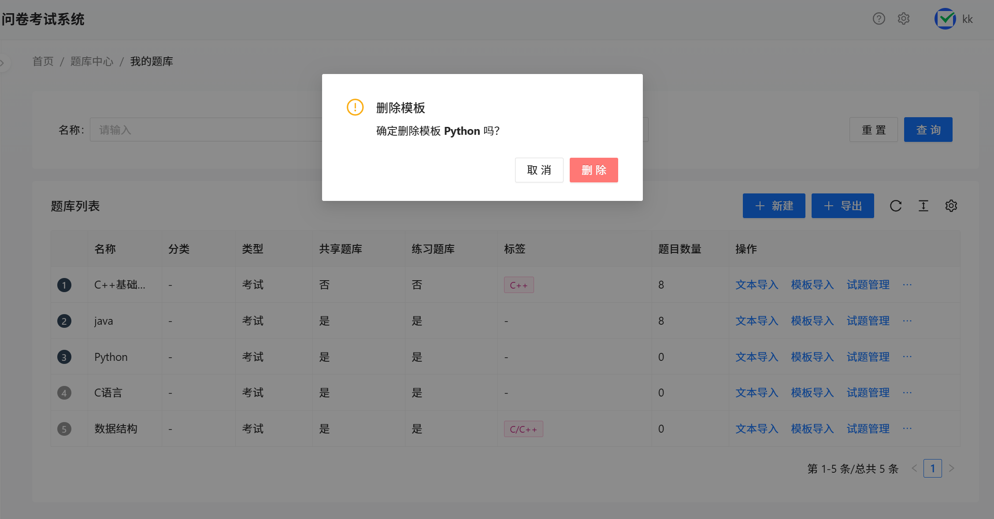The image size is (994, 519).
Task: Click the help question mark icon
Action: (x=879, y=19)
